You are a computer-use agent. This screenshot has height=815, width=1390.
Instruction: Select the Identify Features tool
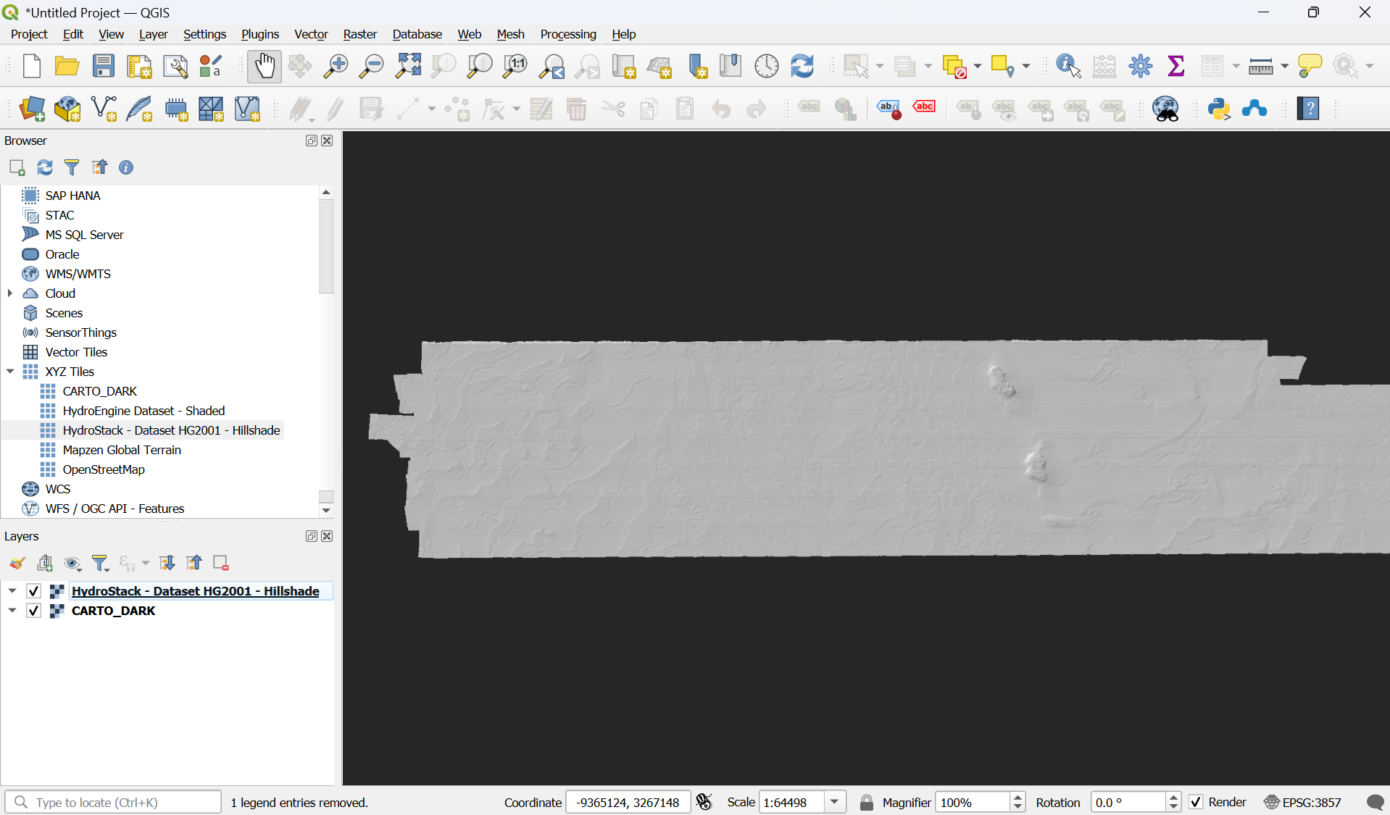1065,66
